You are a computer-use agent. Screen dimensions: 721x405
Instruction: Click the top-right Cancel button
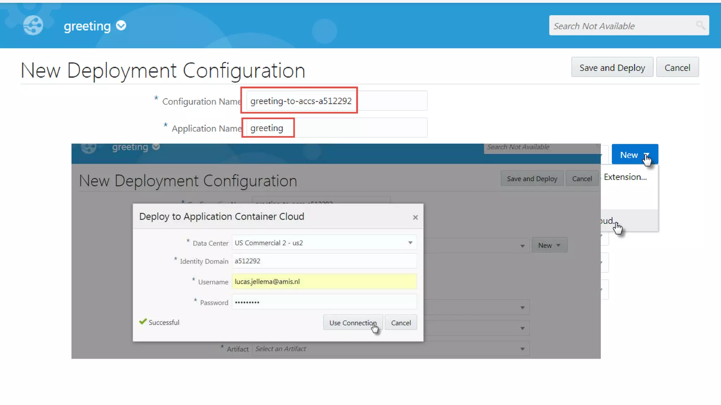click(677, 67)
